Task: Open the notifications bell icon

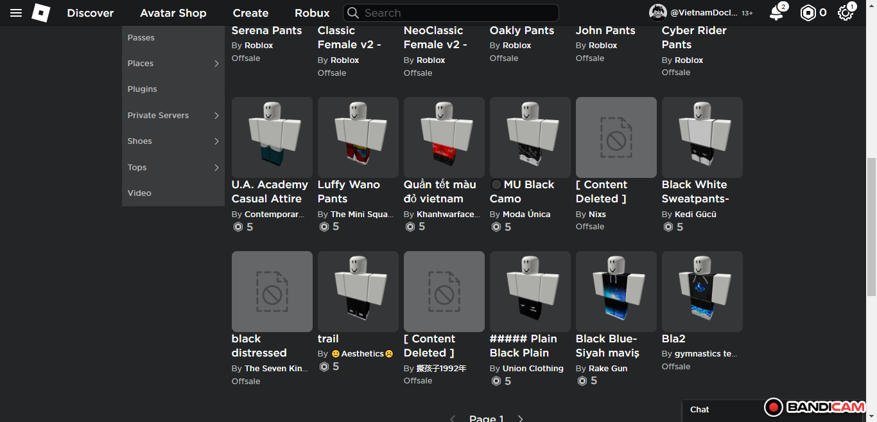Action: (776, 13)
